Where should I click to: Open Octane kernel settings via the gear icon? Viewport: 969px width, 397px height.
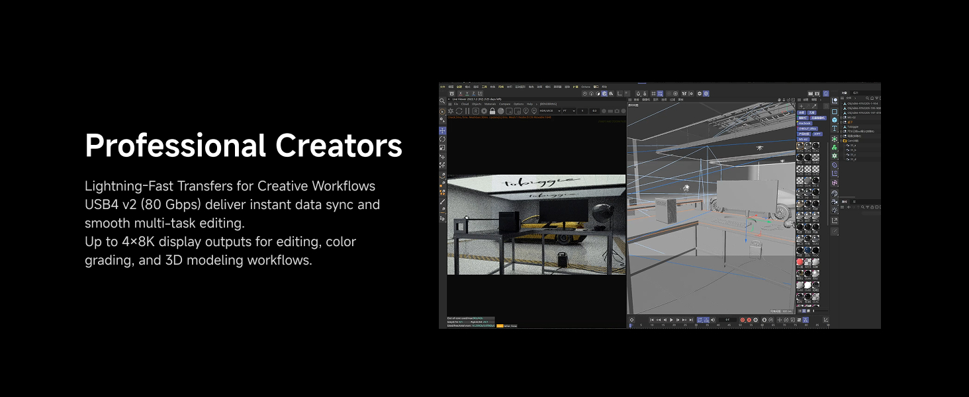(484, 111)
